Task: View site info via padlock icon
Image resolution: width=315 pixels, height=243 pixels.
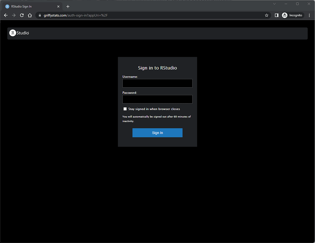Action: (40, 15)
